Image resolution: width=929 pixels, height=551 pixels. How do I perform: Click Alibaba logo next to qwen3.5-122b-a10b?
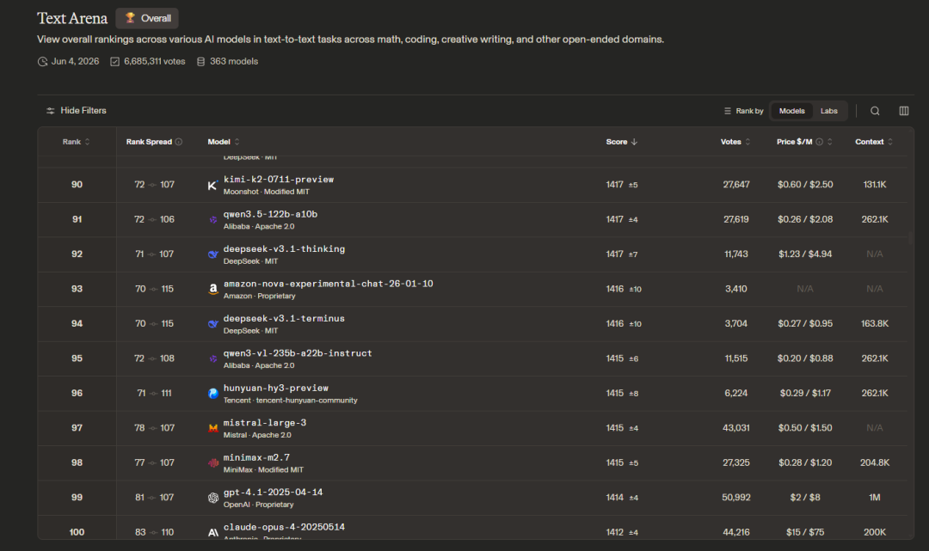click(x=213, y=219)
